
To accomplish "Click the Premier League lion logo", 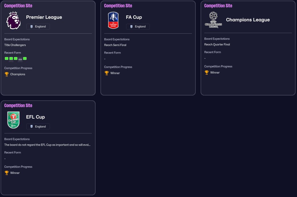I will click(x=13, y=20).
